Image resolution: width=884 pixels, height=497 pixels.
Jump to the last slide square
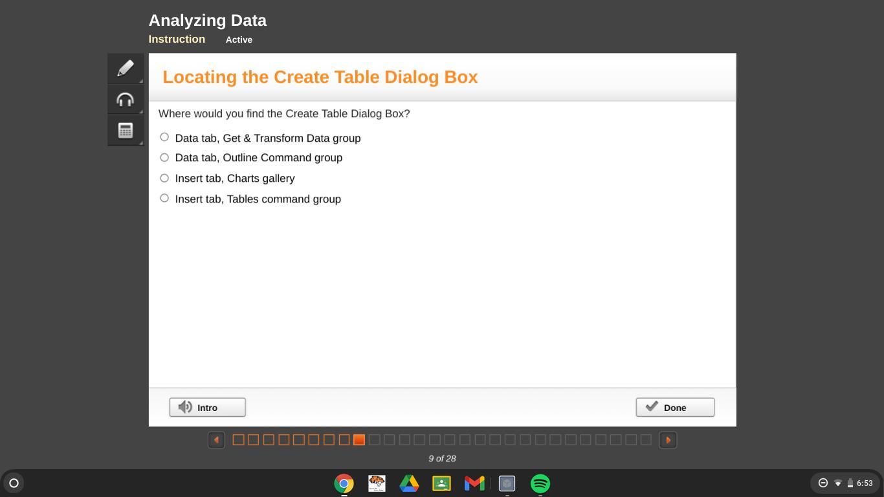(x=646, y=440)
